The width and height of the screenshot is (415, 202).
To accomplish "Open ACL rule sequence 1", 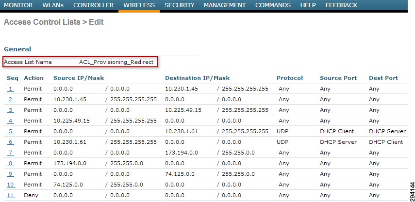I will pos(10,89).
